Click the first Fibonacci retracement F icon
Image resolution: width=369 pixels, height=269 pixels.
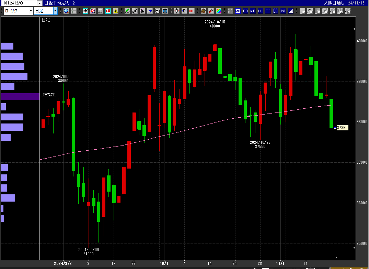coord(302,11)
